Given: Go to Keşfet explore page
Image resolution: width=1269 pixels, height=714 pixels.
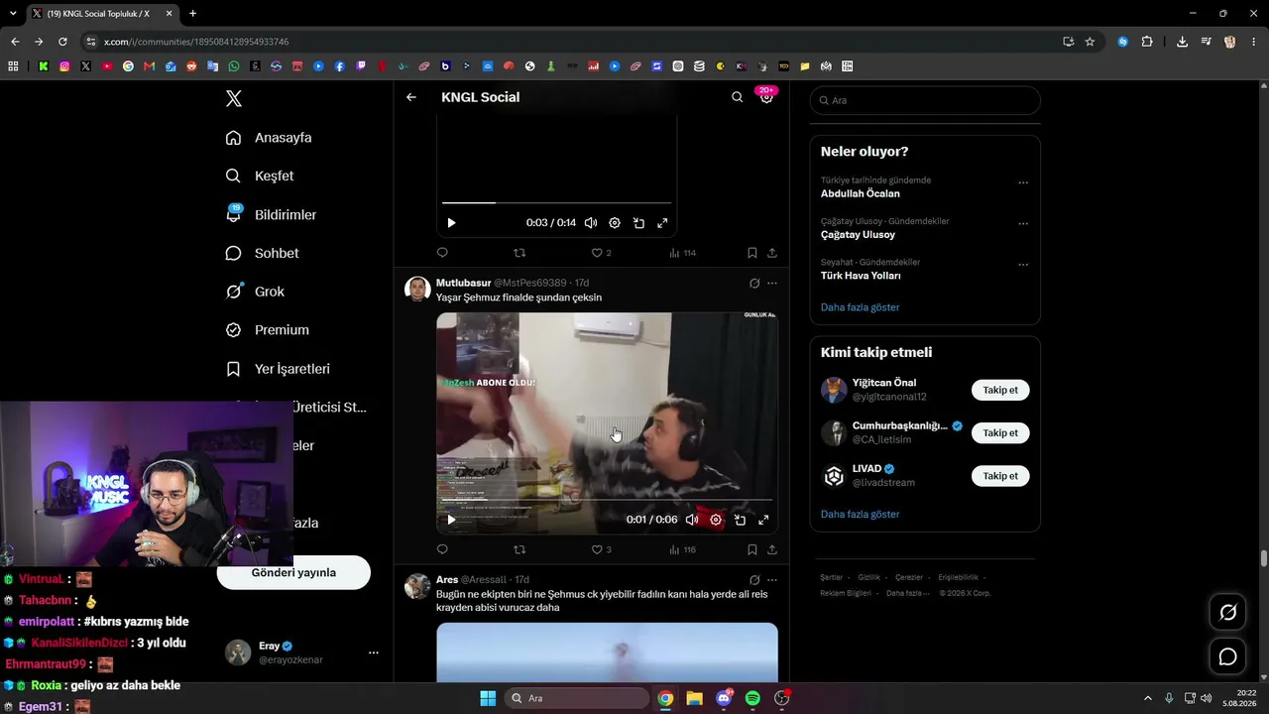Looking at the screenshot, I should pos(260,176).
